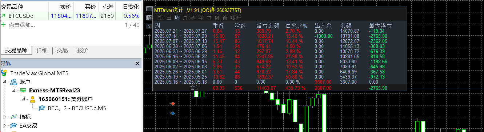Screen dimensions: 484x132
Task: Click the TradeMax Global MT5 logo icon
Action: click(x=4, y=73)
